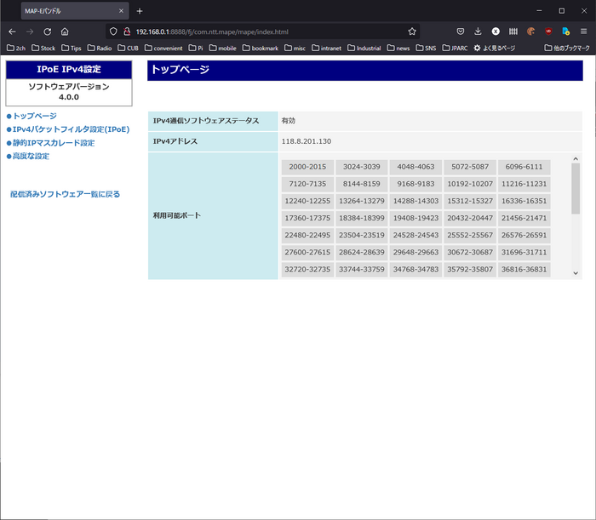Select the IPv4 address 118.8.201.130
Screen dimensions: 596x520
(307, 141)
